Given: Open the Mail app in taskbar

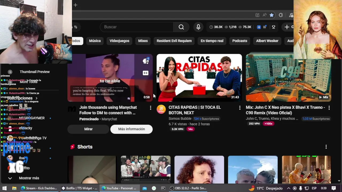Looking at the screenshot, I should click(145, 188).
